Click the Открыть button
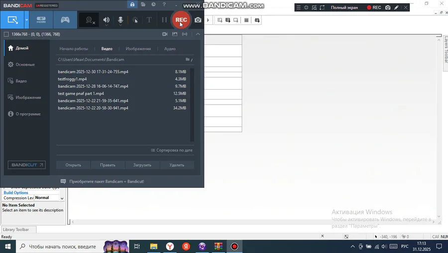Screen dimensions: 448x253 click(x=73, y=165)
